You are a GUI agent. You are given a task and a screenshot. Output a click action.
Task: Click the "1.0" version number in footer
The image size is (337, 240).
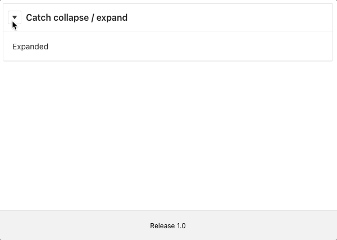(x=181, y=225)
